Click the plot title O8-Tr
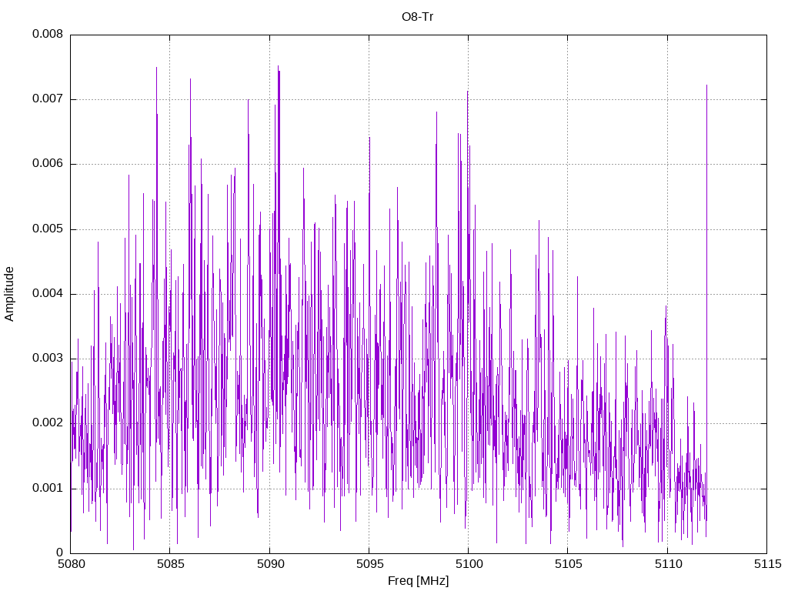788x591 pixels. (417, 17)
